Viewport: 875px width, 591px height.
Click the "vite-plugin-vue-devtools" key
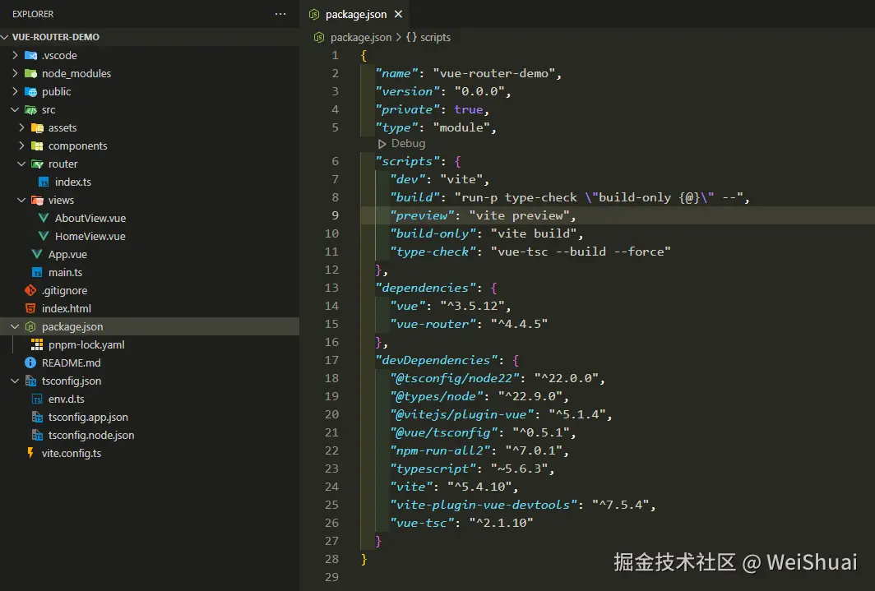click(484, 505)
